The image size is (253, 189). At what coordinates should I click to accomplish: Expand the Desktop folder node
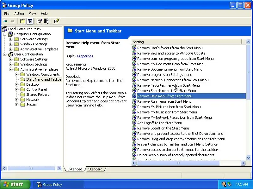coord(16,84)
